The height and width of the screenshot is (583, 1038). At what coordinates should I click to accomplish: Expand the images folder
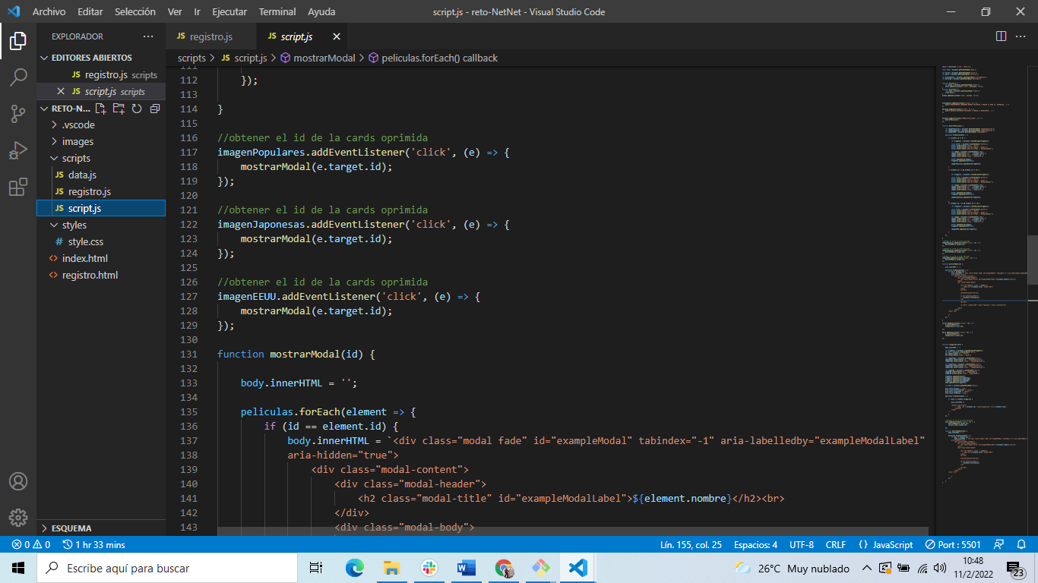point(101,141)
